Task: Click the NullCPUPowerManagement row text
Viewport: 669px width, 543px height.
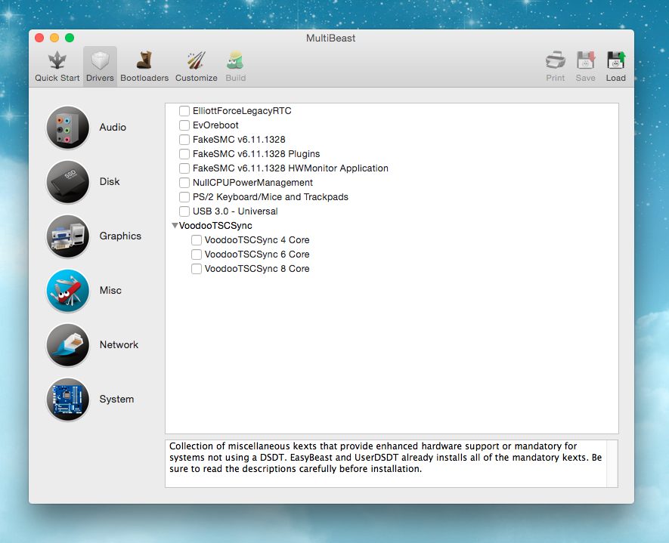Action: [x=252, y=183]
